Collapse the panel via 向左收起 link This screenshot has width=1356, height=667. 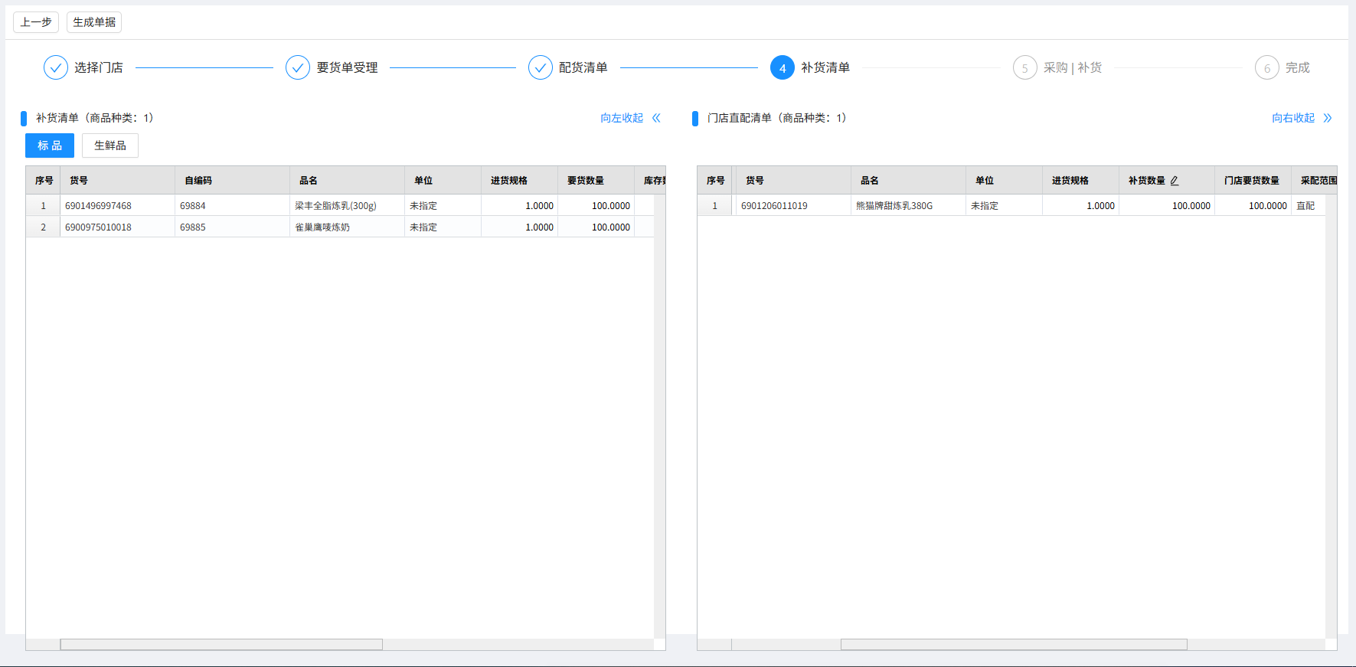point(622,118)
